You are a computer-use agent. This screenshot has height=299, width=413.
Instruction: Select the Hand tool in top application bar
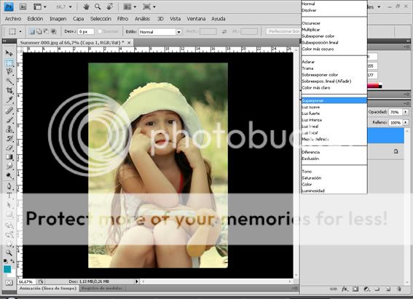(86, 7)
